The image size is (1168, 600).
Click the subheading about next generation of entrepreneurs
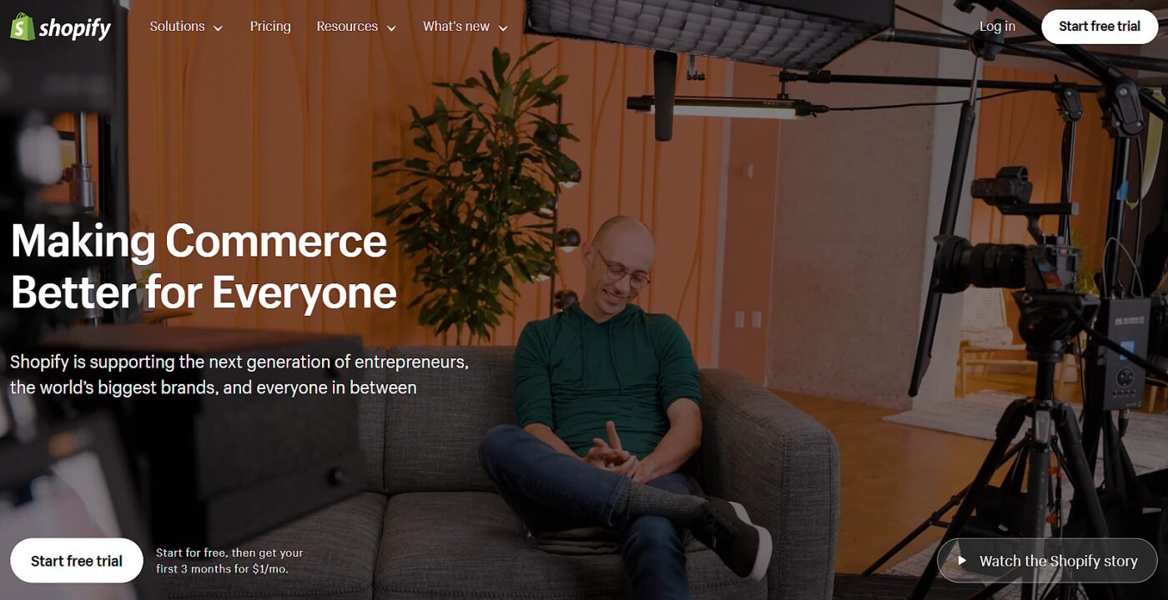pyautogui.click(x=239, y=374)
